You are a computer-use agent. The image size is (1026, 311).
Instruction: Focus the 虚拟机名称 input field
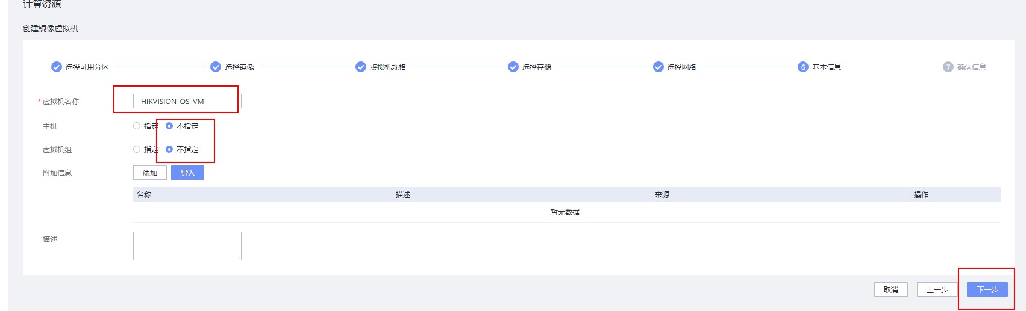coord(187,101)
